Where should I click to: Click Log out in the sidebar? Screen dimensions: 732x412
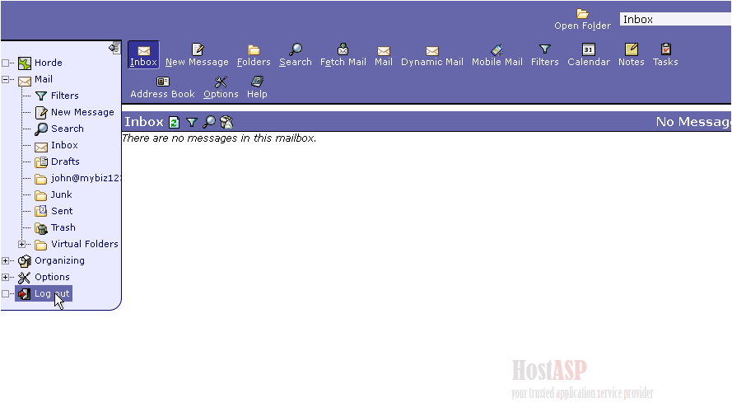pyautogui.click(x=51, y=293)
